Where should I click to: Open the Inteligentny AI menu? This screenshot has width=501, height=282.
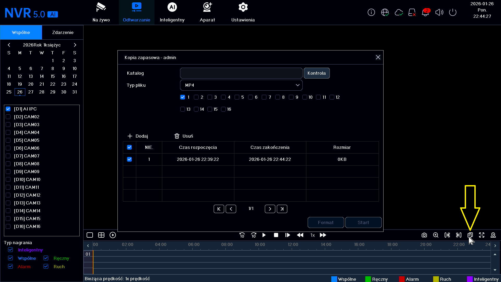[x=172, y=12]
